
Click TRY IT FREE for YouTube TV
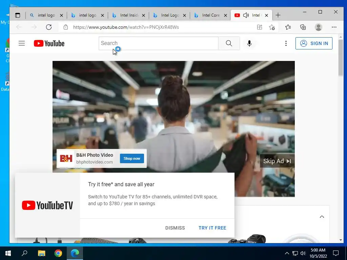point(212,228)
